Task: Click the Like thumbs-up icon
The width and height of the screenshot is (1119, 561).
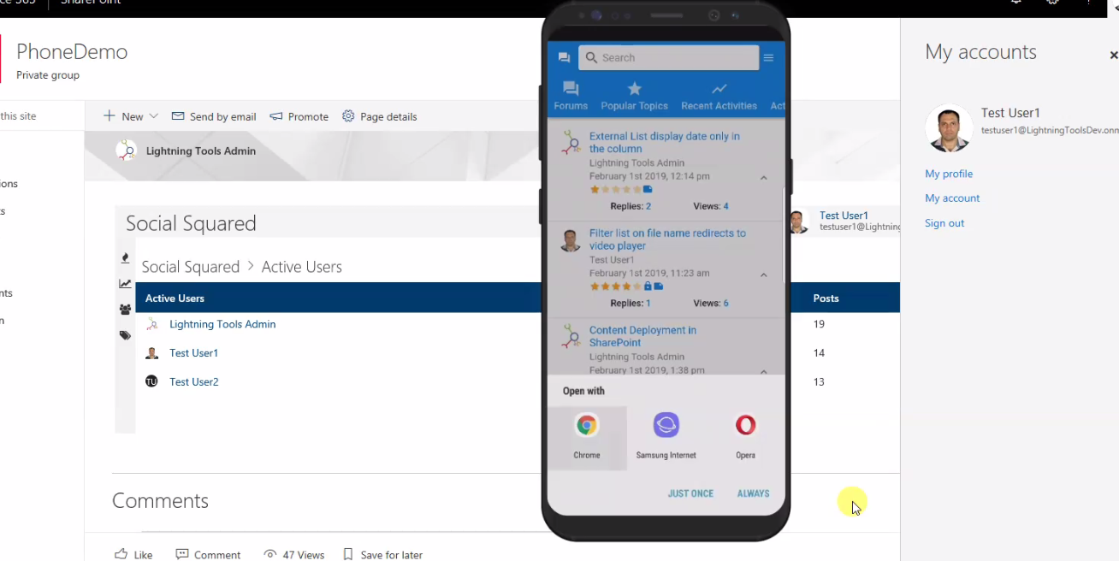Action: click(121, 554)
